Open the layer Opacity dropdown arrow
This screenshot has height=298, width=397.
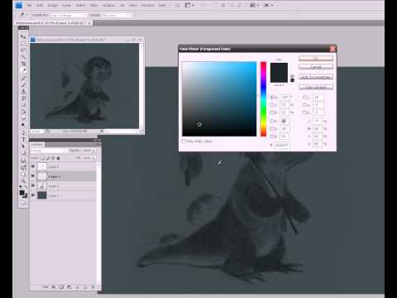(x=94, y=151)
